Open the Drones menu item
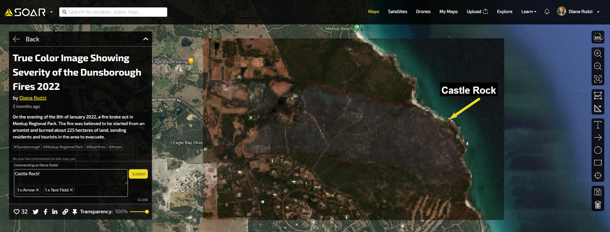The height and width of the screenshot is (232, 610). pyautogui.click(x=423, y=12)
